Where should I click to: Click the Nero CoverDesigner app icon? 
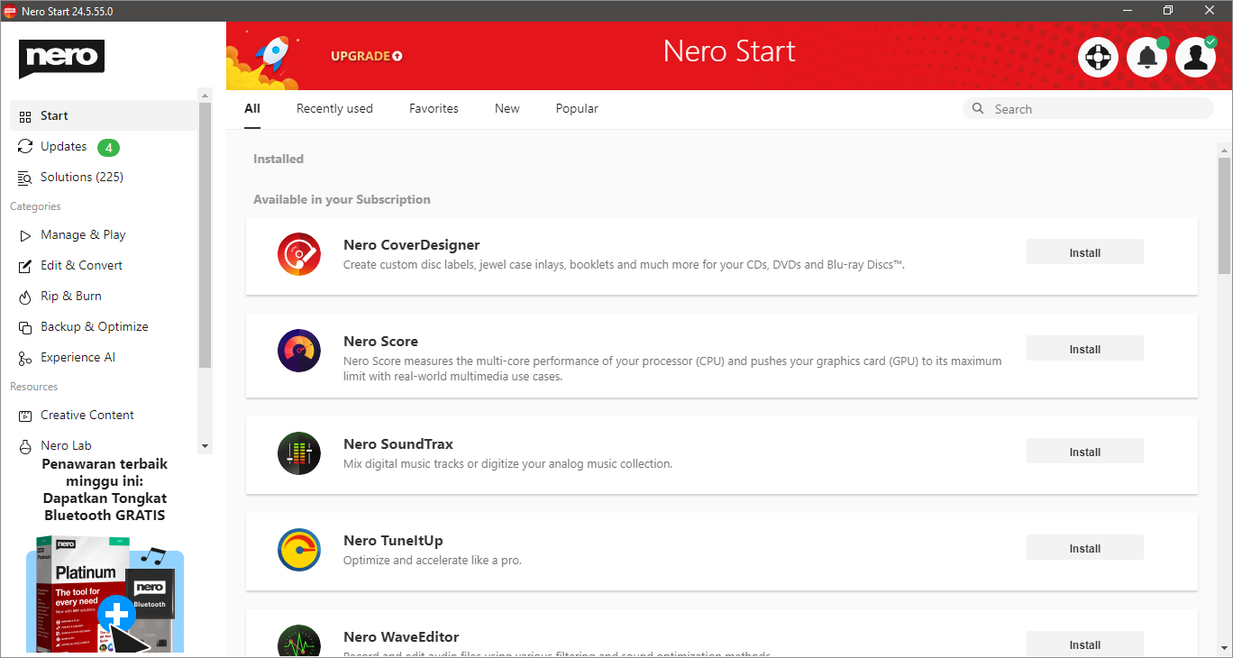click(299, 254)
